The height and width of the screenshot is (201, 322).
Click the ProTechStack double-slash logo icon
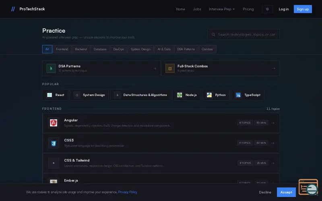13,9
